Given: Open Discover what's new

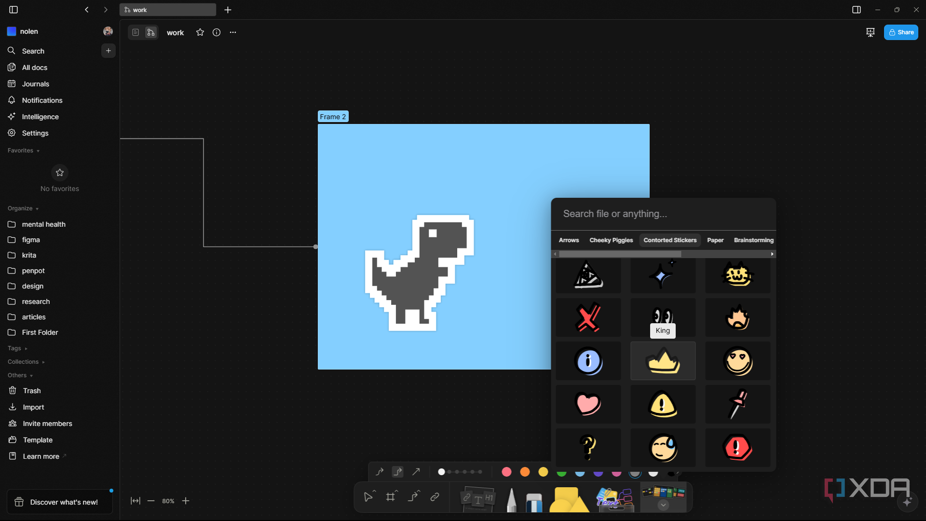Looking at the screenshot, I should (x=60, y=502).
